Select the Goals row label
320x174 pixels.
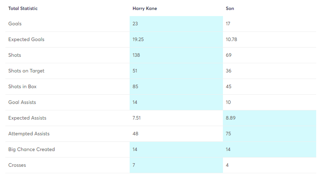[15, 24]
